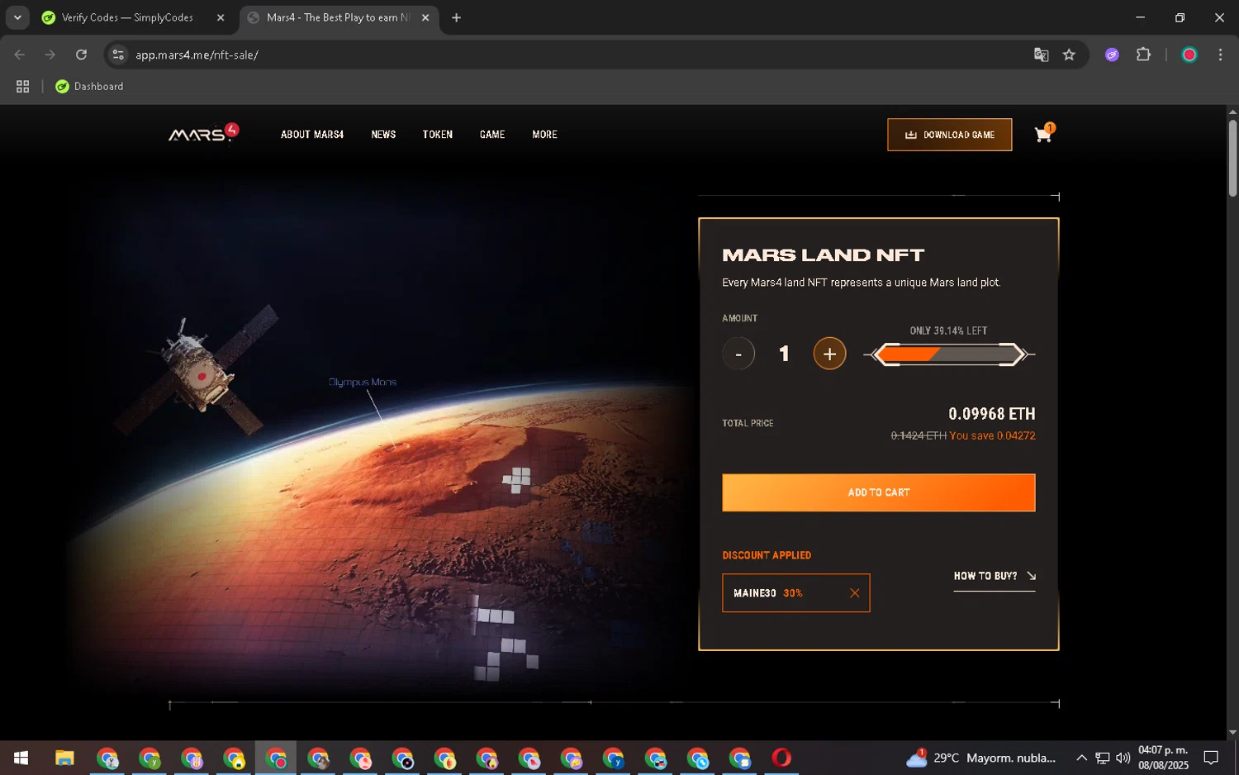Image resolution: width=1239 pixels, height=775 pixels.
Task: Open the shopping cart icon
Action: click(1043, 134)
